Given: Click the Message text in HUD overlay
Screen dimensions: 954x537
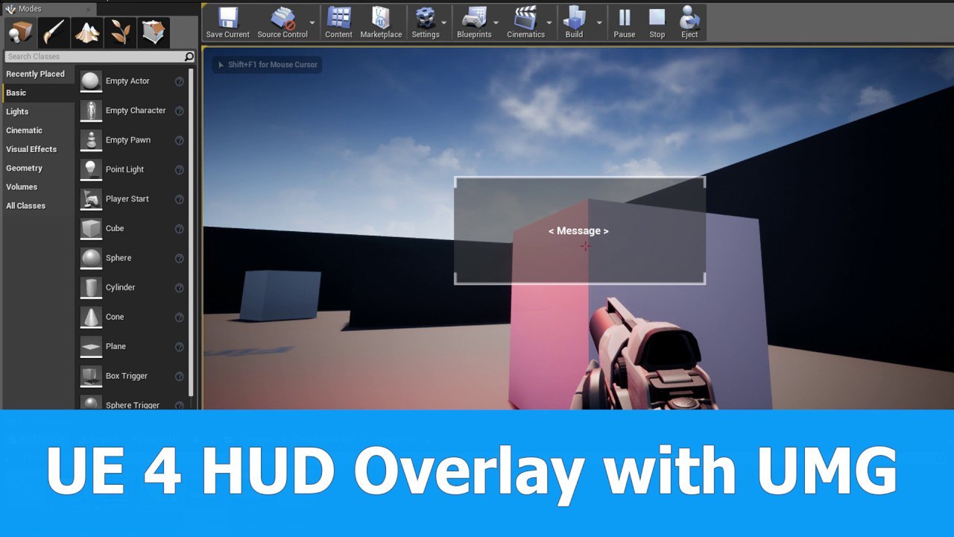Looking at the screenshot, I should (578, 231).
